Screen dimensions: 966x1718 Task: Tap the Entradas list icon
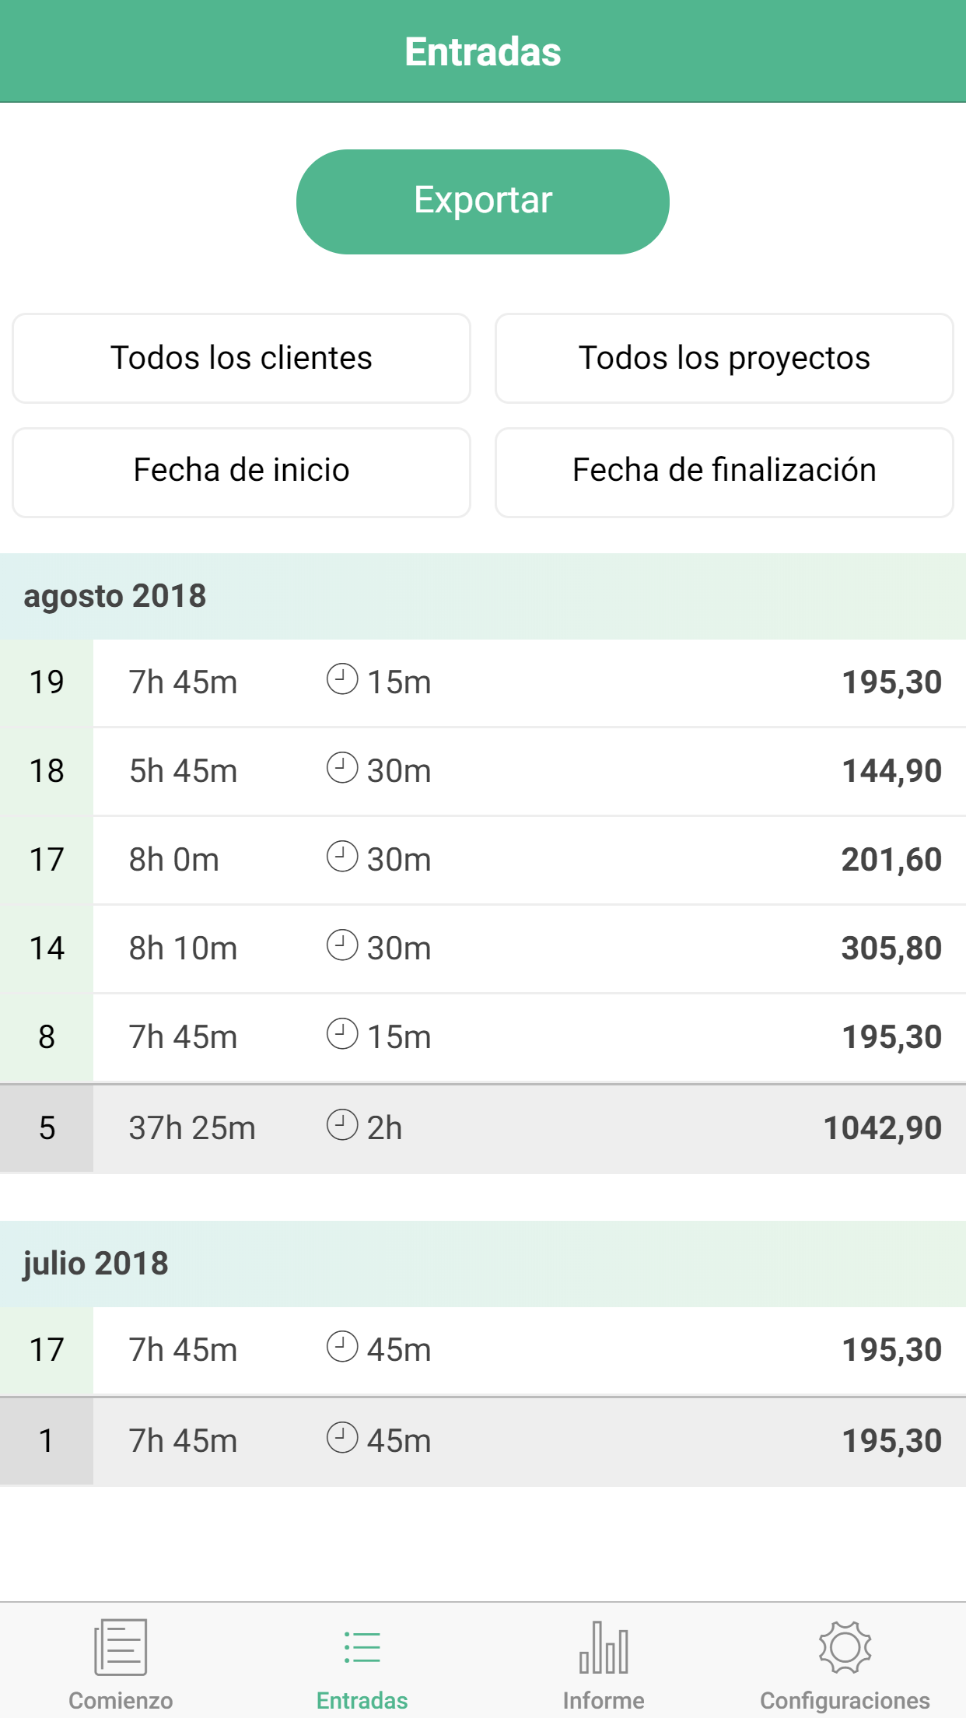click(x=362, y=1646)
